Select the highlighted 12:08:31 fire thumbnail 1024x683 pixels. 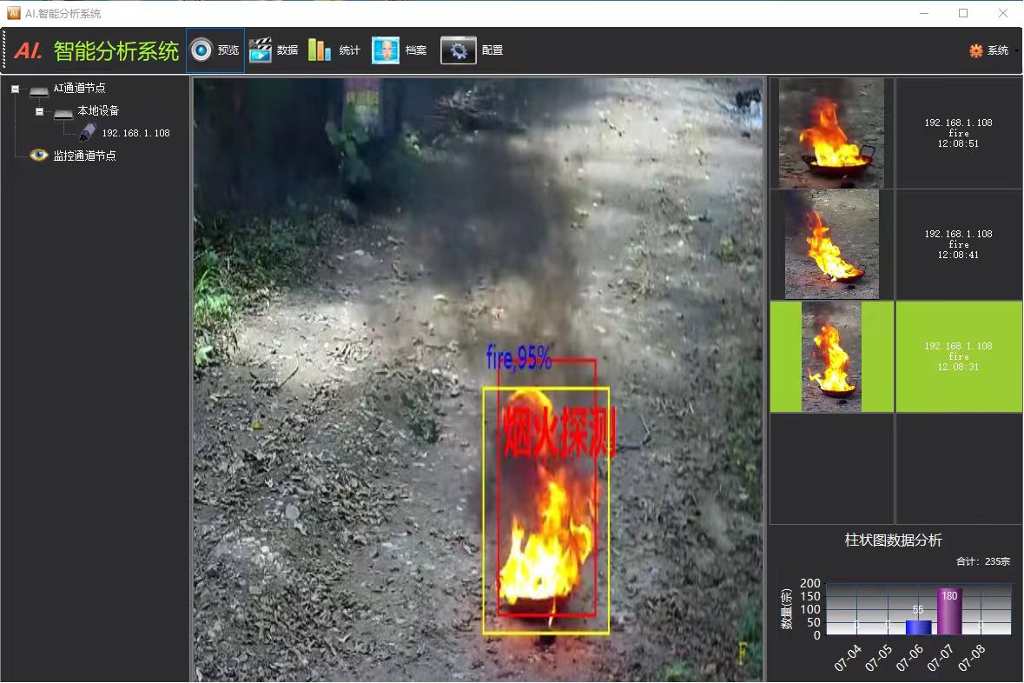click(x=831, y=356)
